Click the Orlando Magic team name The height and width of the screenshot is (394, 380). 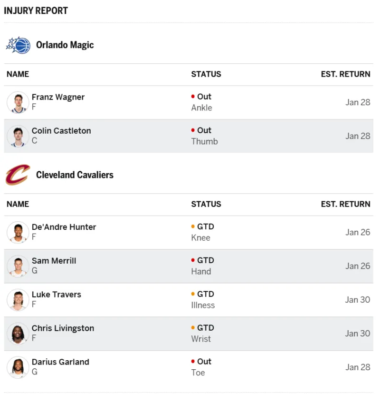pos(65,45)
